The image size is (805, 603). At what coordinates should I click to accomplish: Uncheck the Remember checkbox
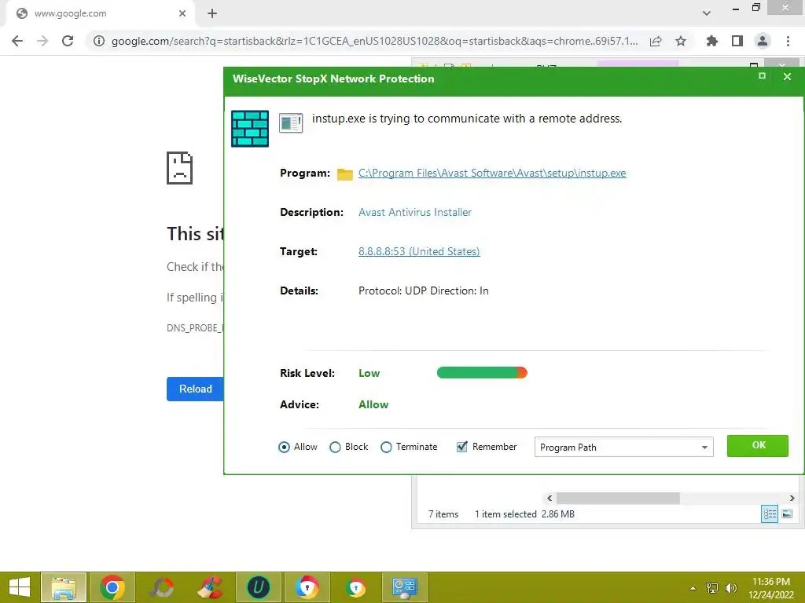pyautogui.click(x=462, y=447)
